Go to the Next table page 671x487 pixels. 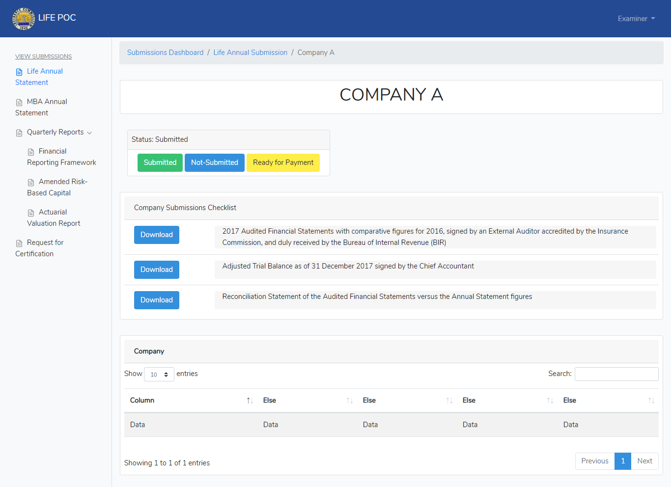[644, 461]
